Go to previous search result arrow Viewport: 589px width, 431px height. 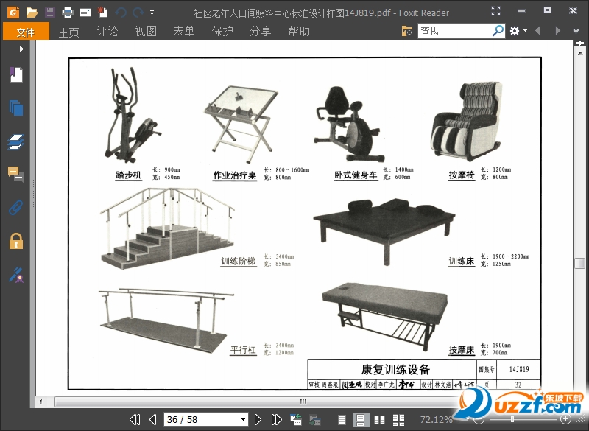[x=538, y=31]
